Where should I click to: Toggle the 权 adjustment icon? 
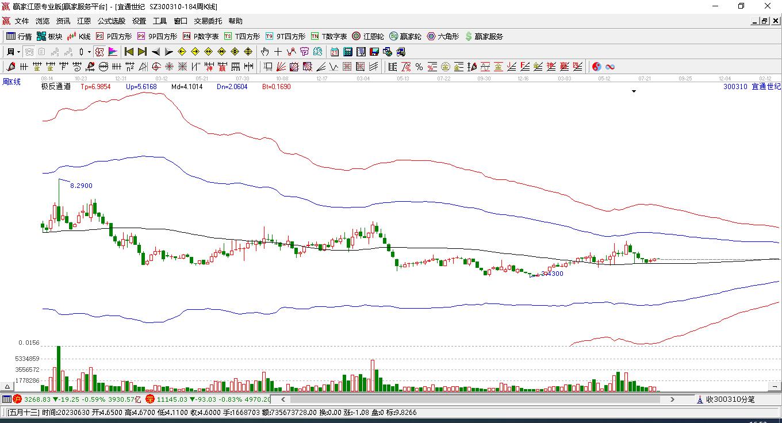pos(99,52)
